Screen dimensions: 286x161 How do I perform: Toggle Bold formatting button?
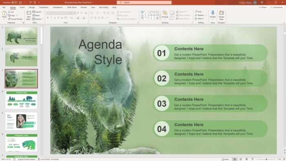(x=48, y=18)
